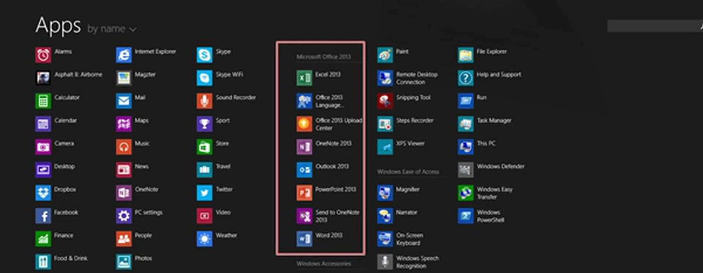Image resolution: width=703 pixels, height=273 pixels.
Task: Open the Dropbox app icon
Action: click(x=43, y=193)
